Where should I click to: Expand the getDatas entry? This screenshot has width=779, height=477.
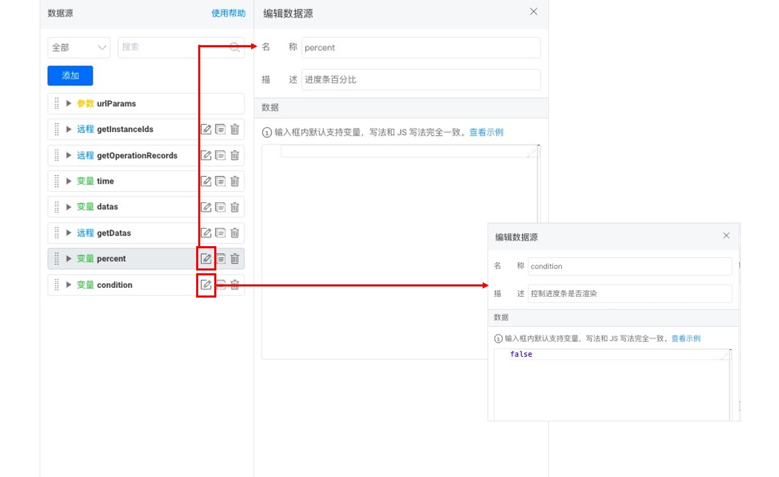coord(69,232)
